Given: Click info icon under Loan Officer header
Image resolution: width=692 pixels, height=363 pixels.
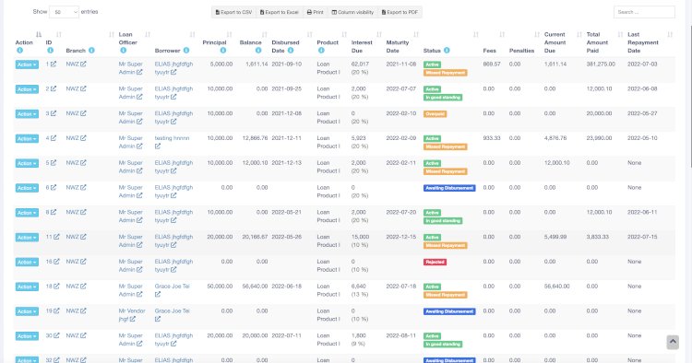Looking at the screenshot, I should pos(123,51).
